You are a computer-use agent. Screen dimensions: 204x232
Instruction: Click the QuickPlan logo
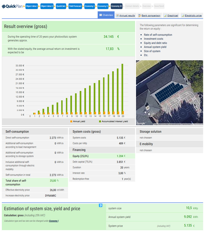(x=12, y=6)
